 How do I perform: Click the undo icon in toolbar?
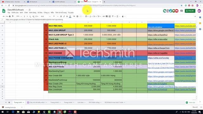[3, 16]
